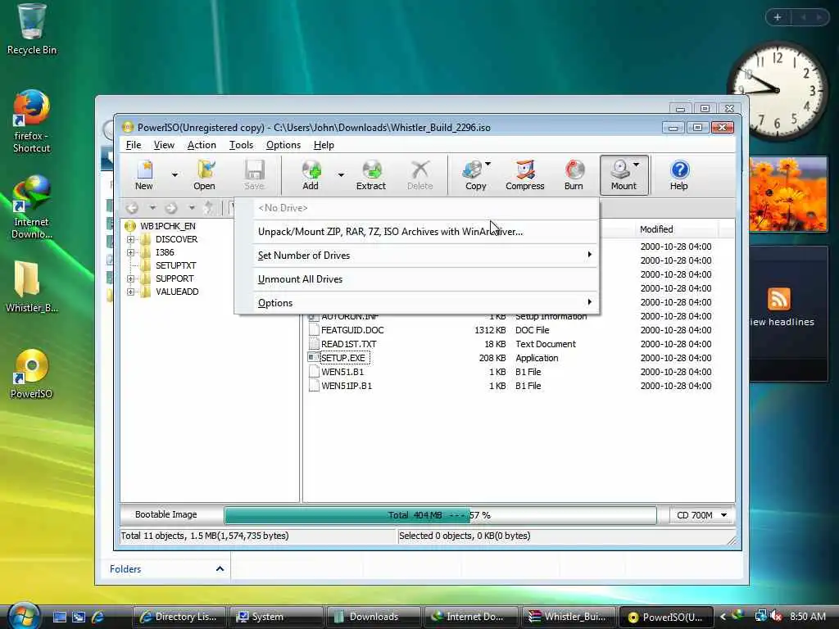Image resolution: width=839 pixels, height=629 pixels.
Task: Expand the VALUEADD folder
Action: (130, 292)
